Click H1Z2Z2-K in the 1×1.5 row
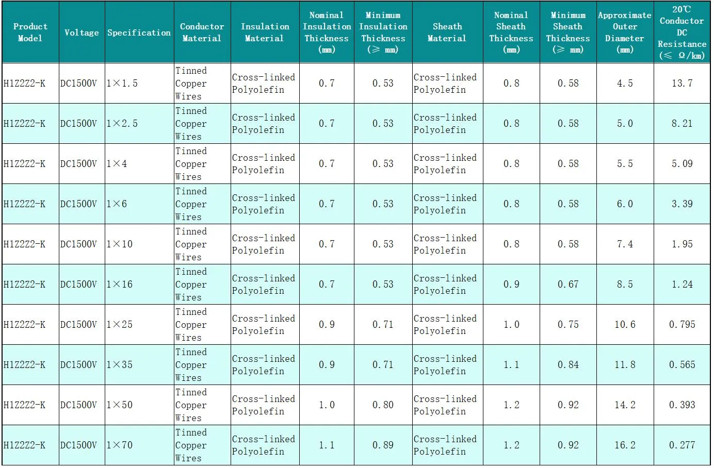 point(24,83)
